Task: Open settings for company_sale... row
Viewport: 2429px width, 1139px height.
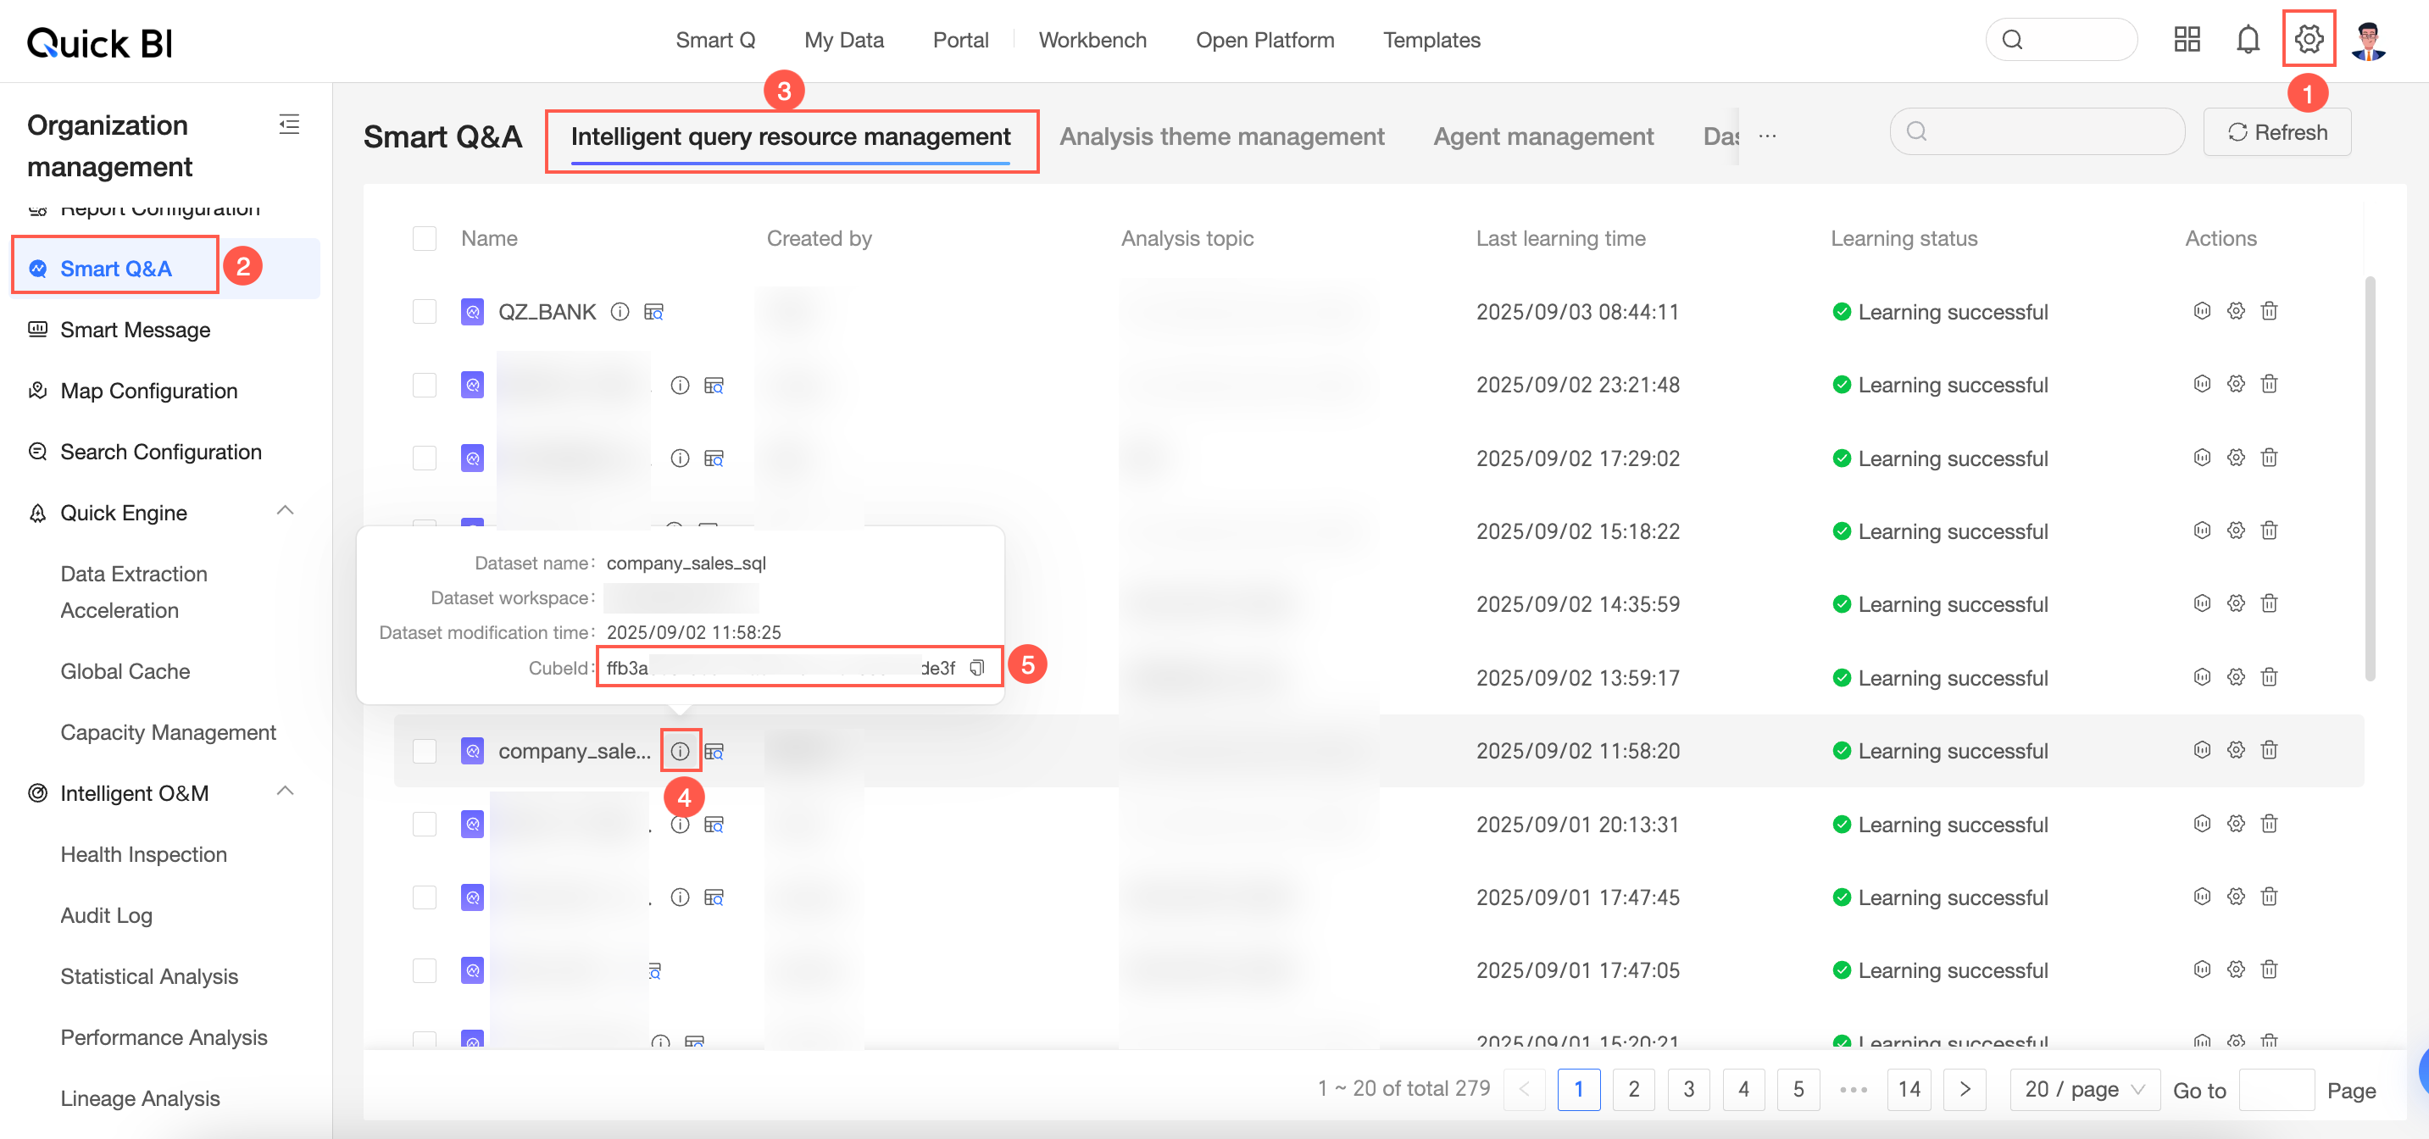Action: coord(2236,751)
